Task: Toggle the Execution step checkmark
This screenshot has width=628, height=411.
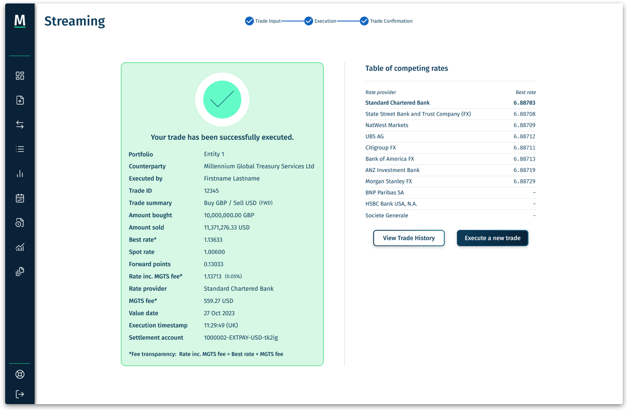Action: (308, 20)
